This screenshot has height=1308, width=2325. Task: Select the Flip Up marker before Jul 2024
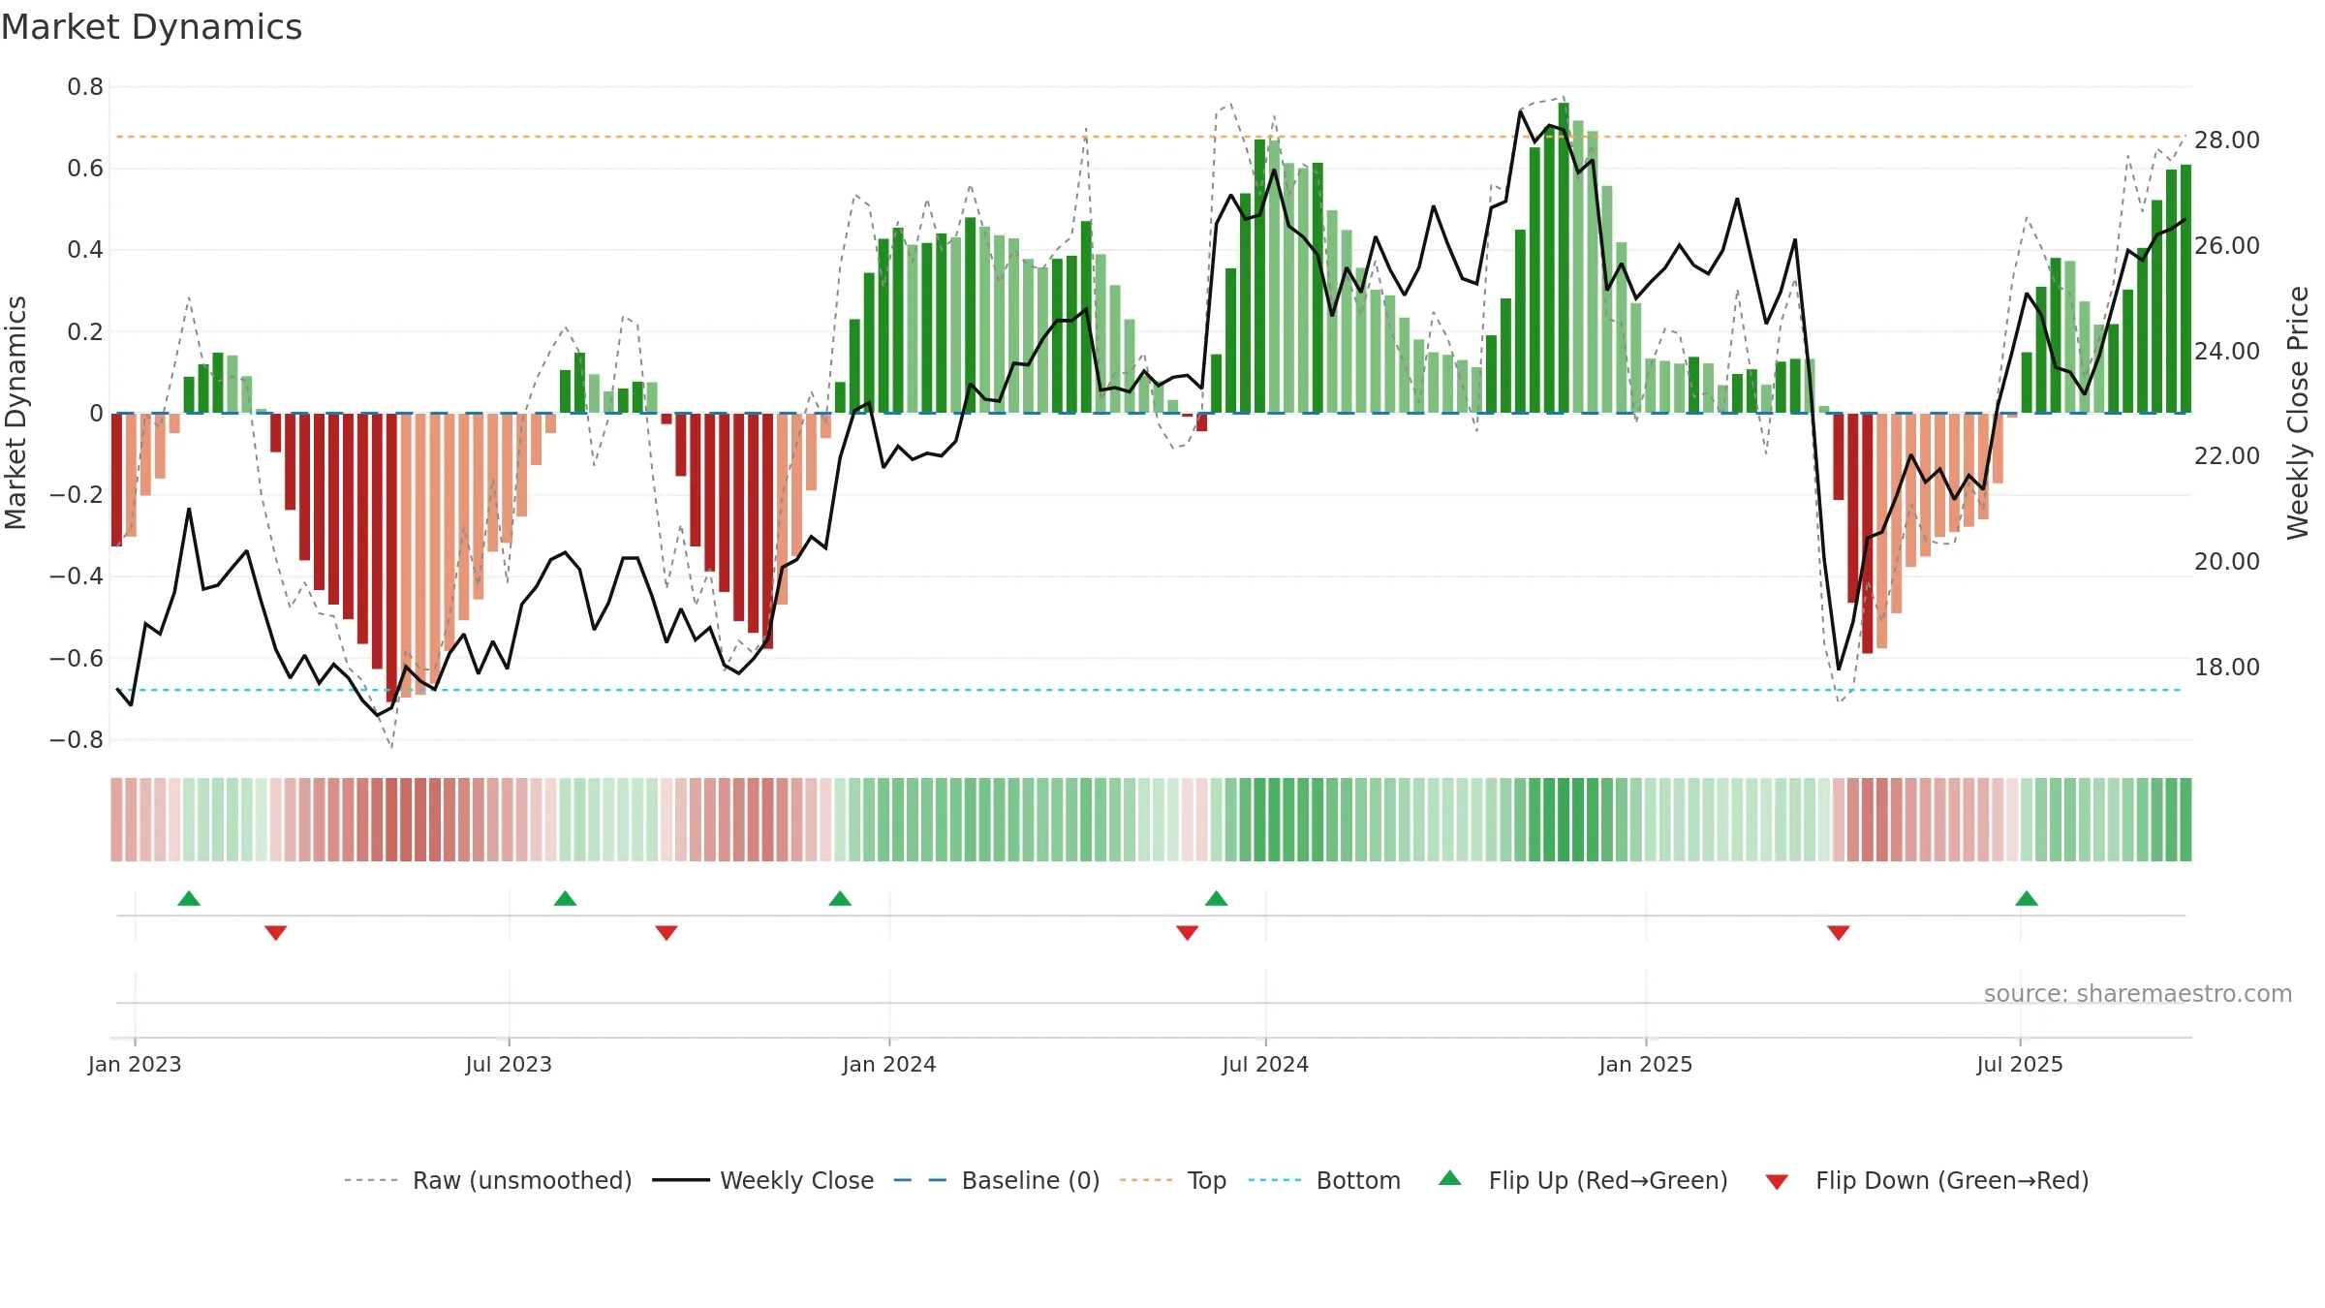[x=1216, y=898]
